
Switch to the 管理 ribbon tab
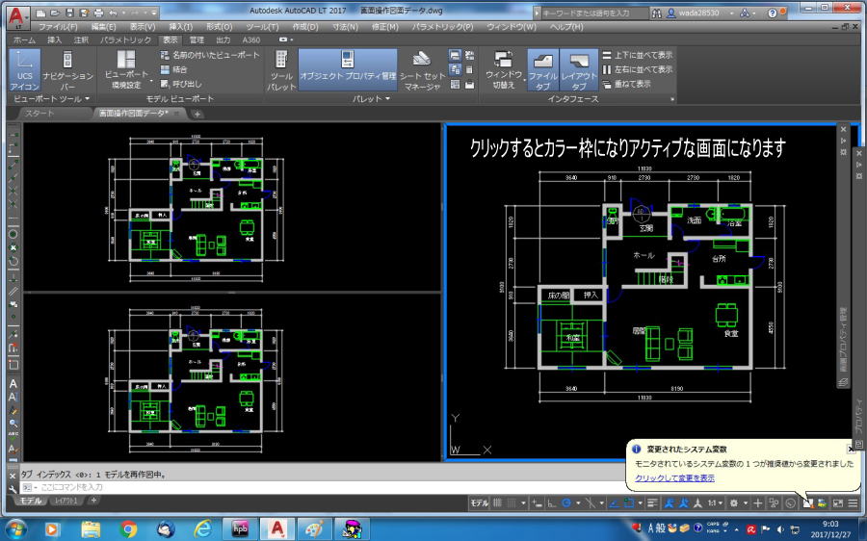pyautogui.click(x=197, y=39)
